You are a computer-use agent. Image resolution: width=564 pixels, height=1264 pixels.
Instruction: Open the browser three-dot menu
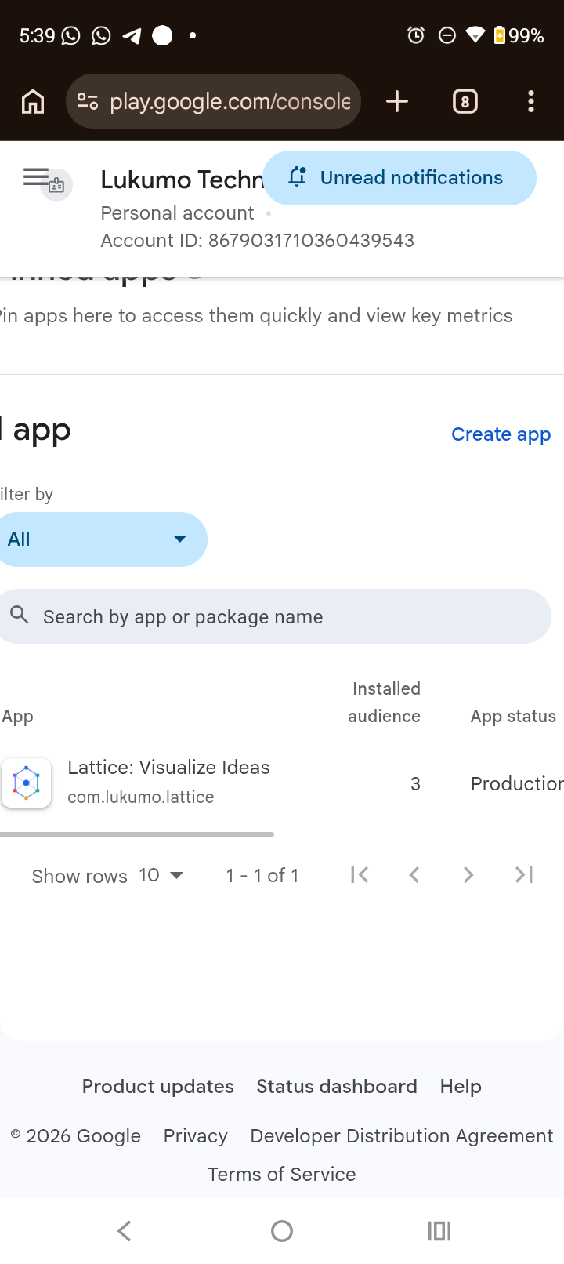pos(531,102)
